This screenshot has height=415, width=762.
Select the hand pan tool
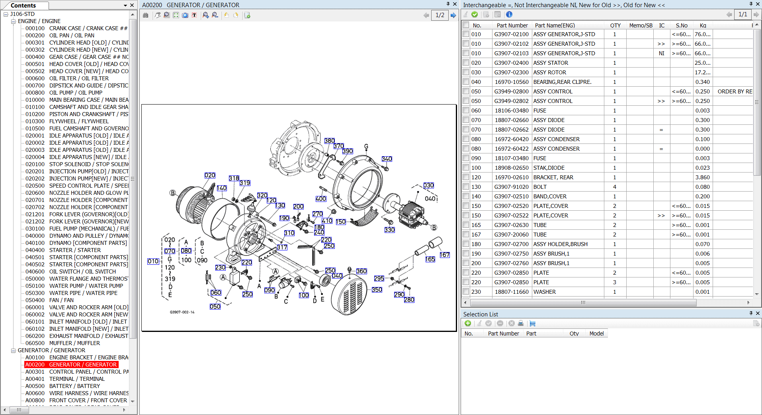coord(158,15)
